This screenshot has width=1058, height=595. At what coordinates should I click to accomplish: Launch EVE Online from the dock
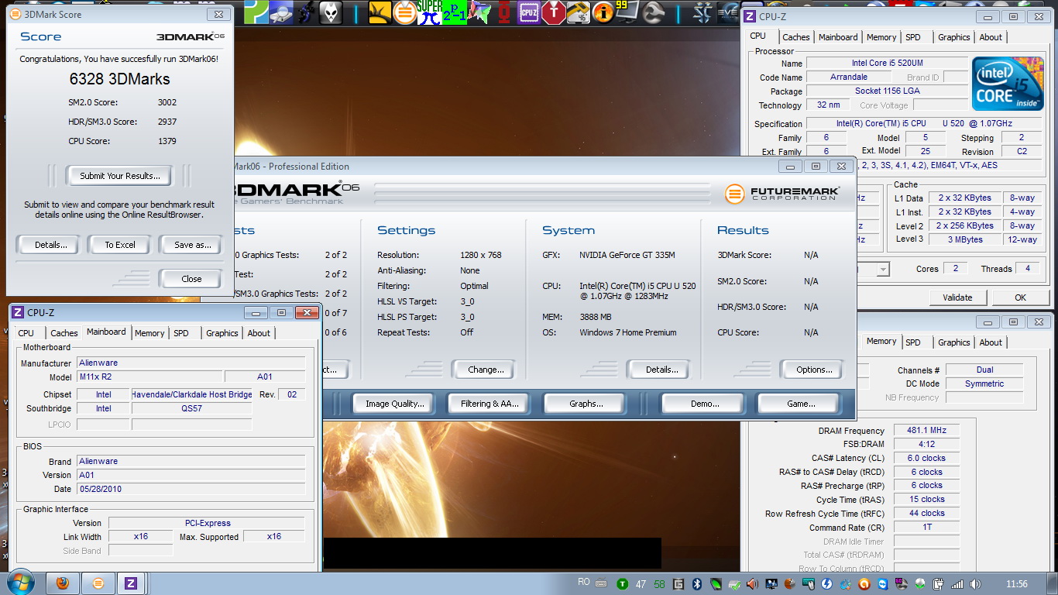click(728, 12)
